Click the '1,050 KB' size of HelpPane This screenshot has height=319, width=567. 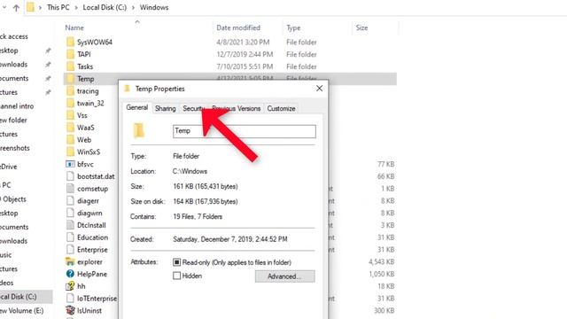coord(382,274)
